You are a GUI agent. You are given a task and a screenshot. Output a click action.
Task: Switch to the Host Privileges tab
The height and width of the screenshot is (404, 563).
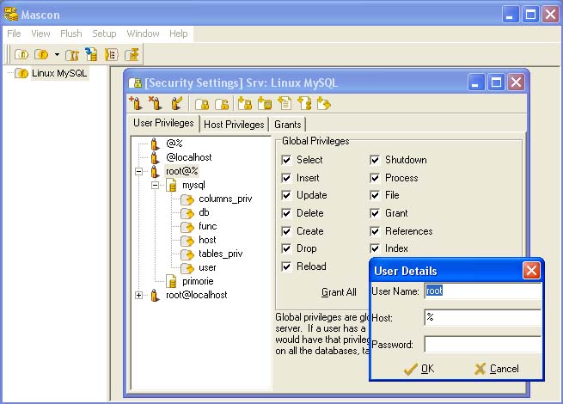(x=235, y=125)
